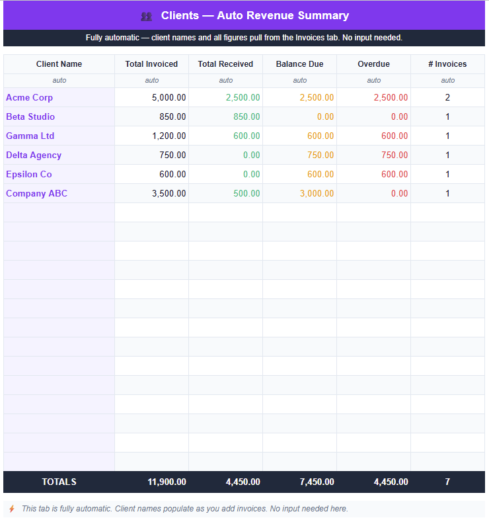Select the Client Name column header

(59, 64)
